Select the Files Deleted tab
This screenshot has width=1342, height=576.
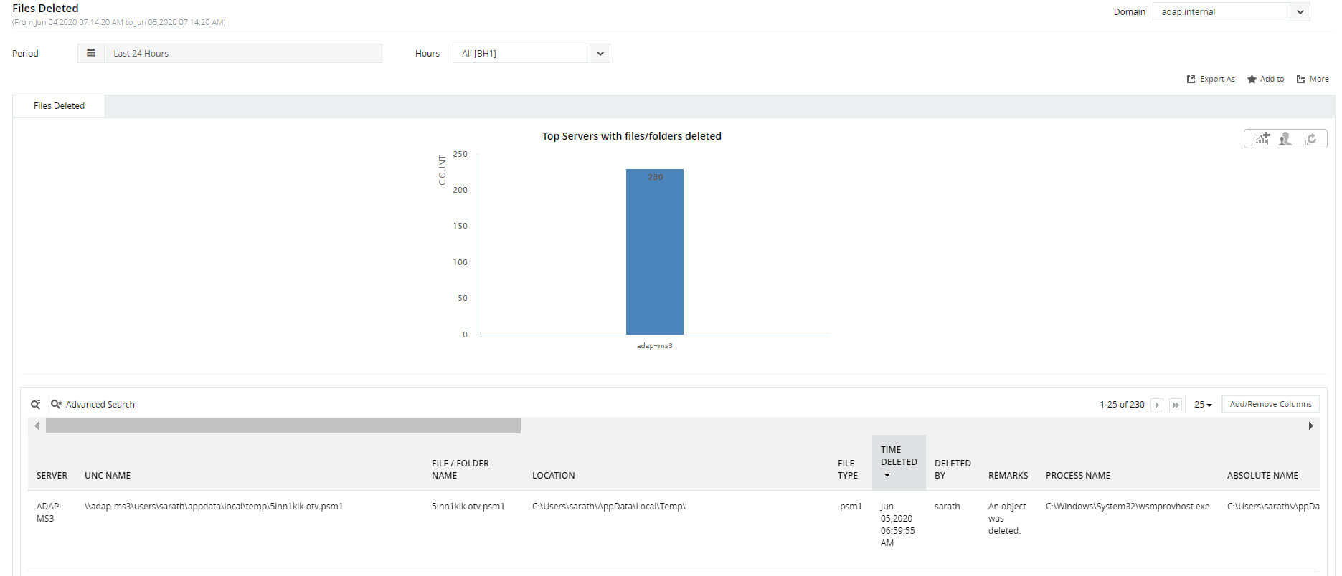[x=59, y=106]
